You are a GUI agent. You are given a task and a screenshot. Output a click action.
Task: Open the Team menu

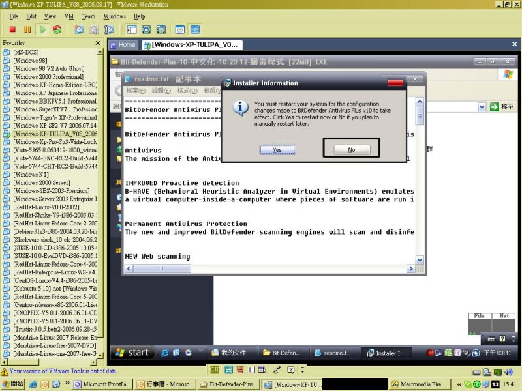point(89,16)
